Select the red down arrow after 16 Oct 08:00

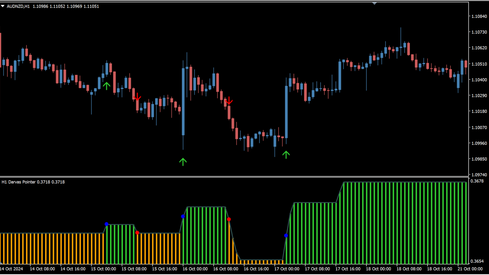pyautogui.click(x=229, y=100)
